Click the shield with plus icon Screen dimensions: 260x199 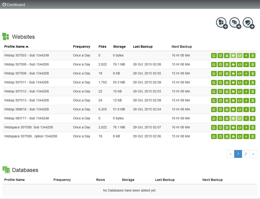click(248, 23)
